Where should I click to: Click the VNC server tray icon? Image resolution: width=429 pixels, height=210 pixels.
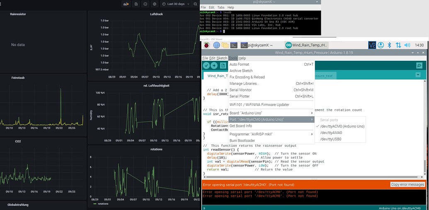[x=372, y=45]
